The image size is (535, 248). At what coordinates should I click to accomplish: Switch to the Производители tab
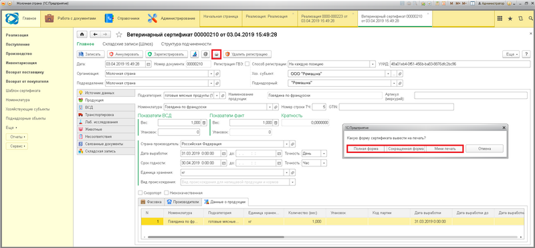tap(183, 202)
